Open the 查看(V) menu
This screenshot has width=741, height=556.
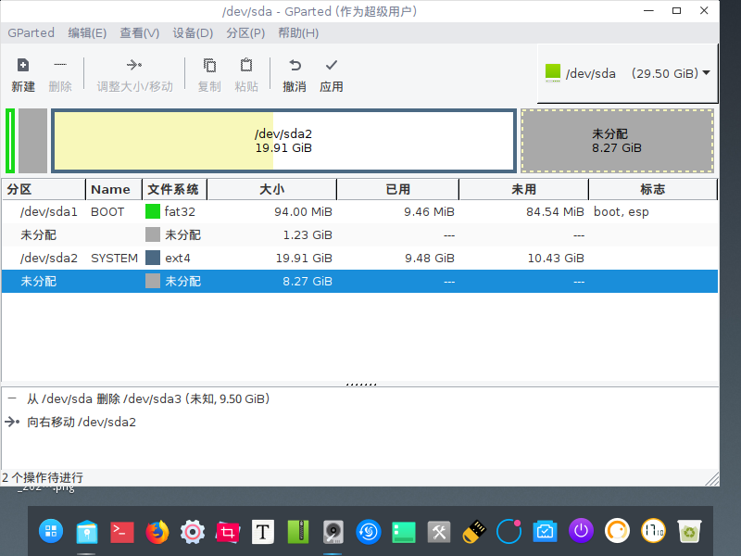point(140,33)
